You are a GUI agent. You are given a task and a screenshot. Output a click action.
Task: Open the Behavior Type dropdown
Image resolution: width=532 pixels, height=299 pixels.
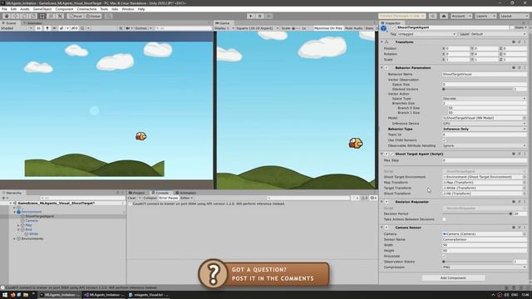[484, 130]
